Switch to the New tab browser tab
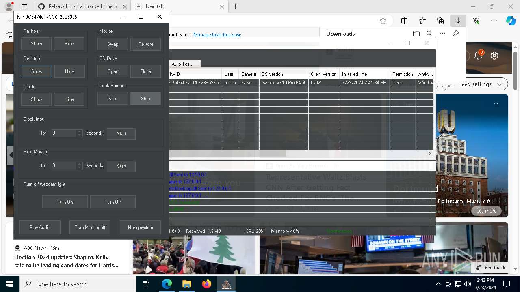Image resolution: width=520 pixels, height=292 pixels. click(x=179, y=6)
